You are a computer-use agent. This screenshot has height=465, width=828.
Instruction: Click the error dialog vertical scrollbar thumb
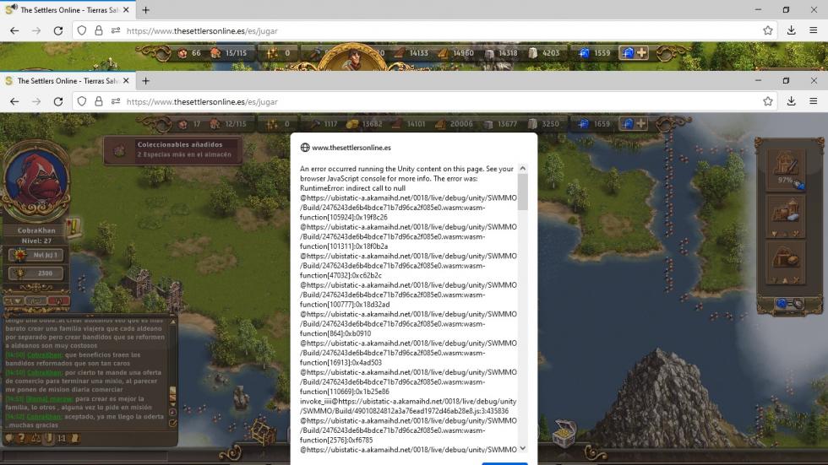(522, 192)
